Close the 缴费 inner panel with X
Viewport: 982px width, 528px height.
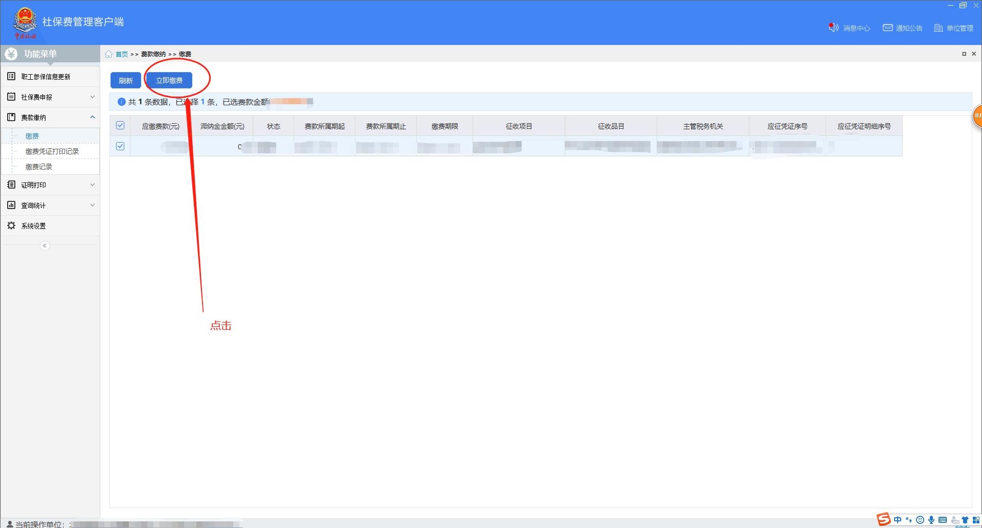point(974,54)
